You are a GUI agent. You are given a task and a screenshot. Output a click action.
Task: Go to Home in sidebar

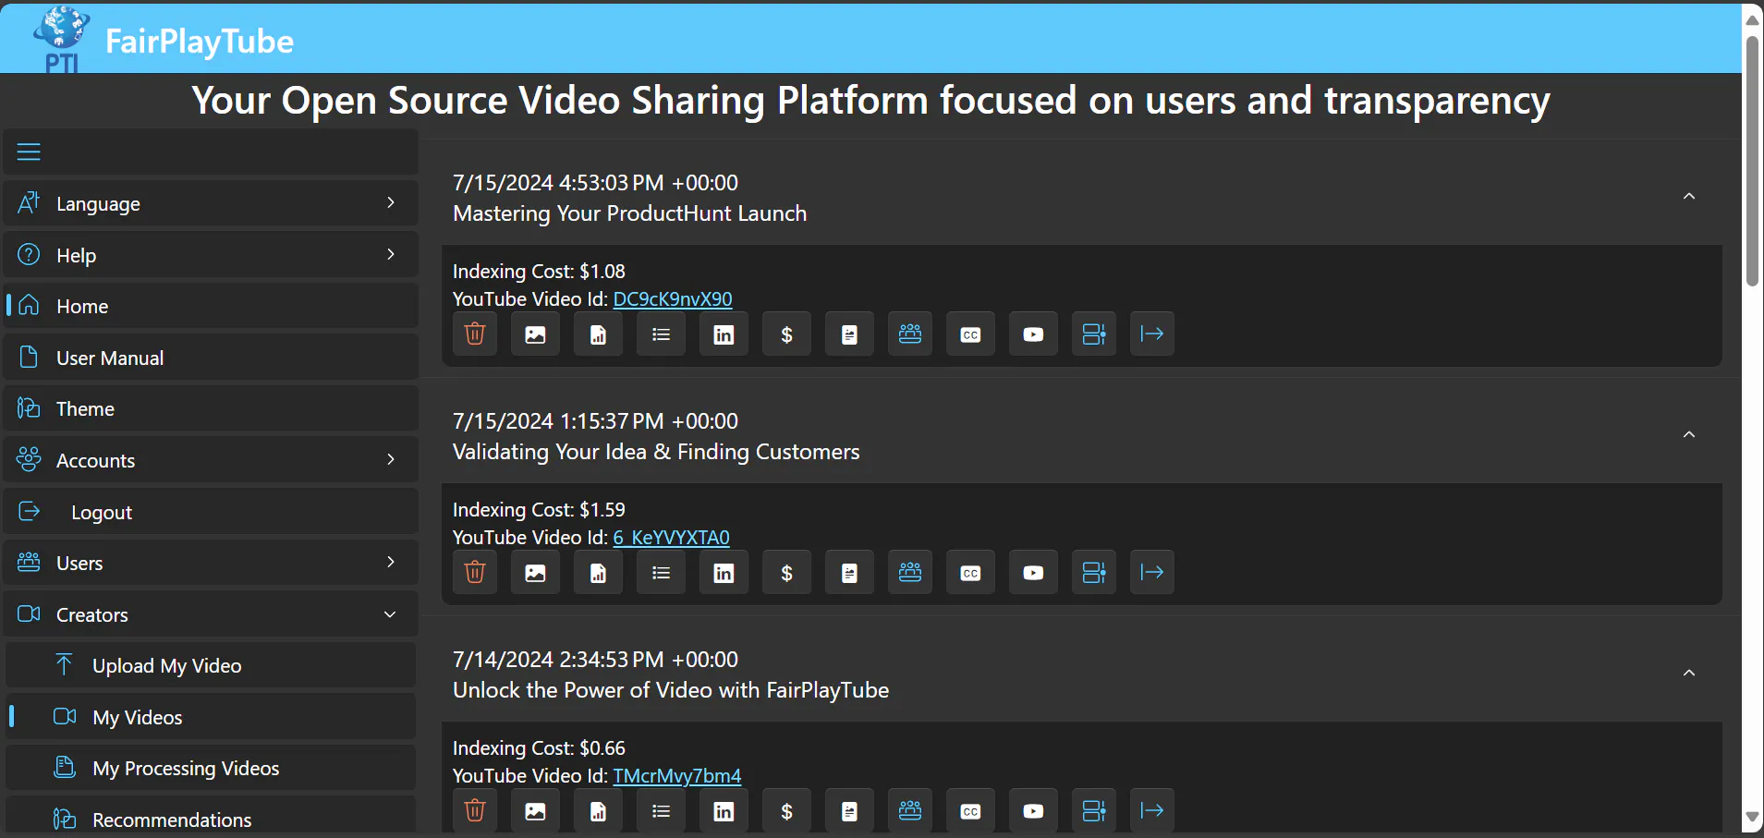211,306
